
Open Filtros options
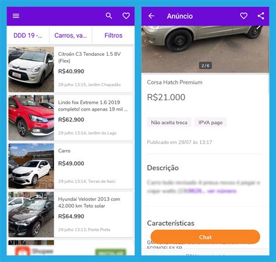tap(114, 36)
